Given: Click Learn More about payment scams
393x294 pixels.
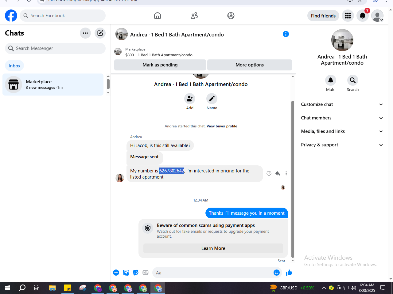Looking at the screenshot, I should [x=213, y=248].
